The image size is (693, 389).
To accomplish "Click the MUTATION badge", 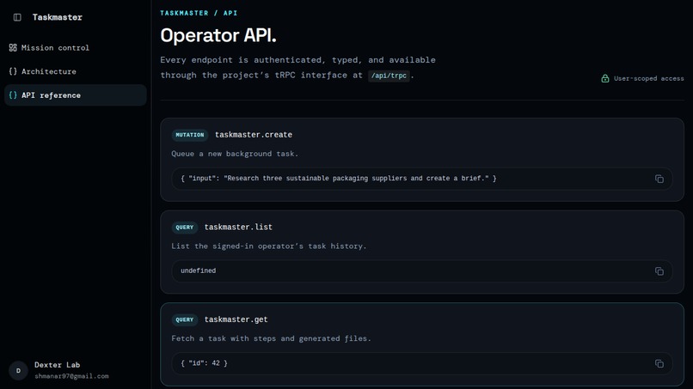I will click(x=190, y=135).
